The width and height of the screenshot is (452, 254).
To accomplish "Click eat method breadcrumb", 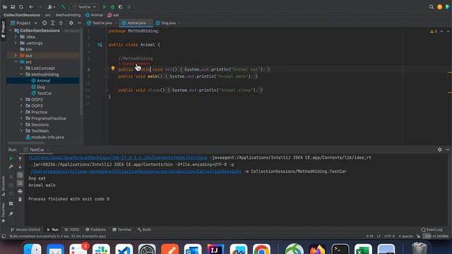I will (x=113, y=15).
